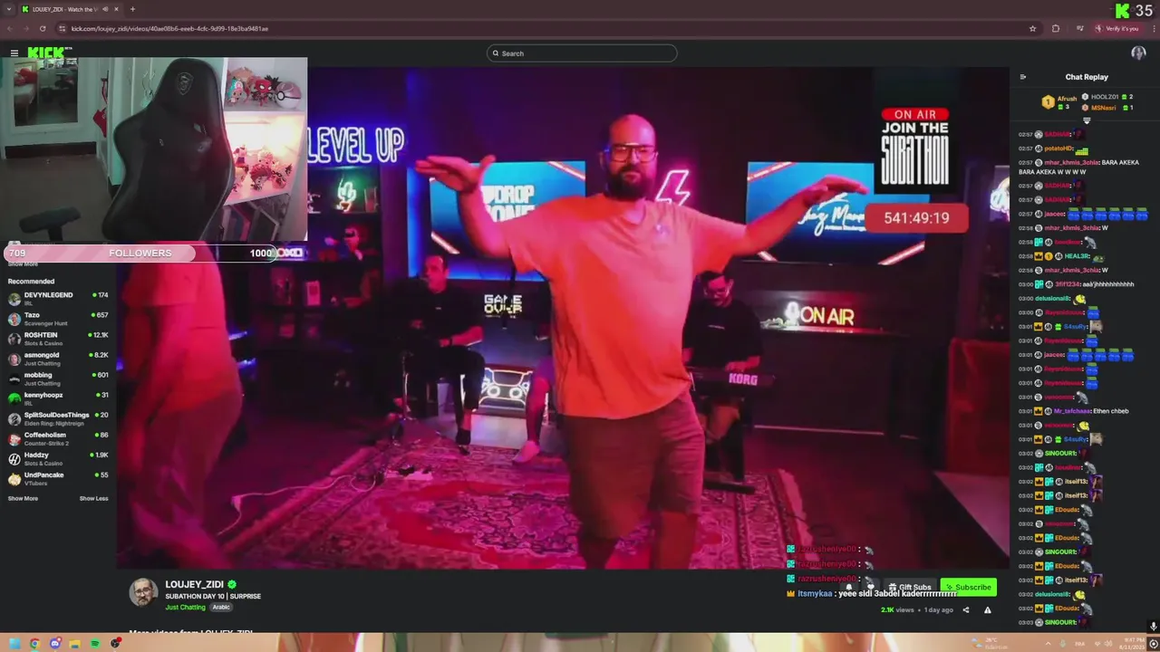The width and height of the screenshot is (1160, 652).
Task: Click the Arabic language tag
Action: pyautogui.click(x=221, y=608)
